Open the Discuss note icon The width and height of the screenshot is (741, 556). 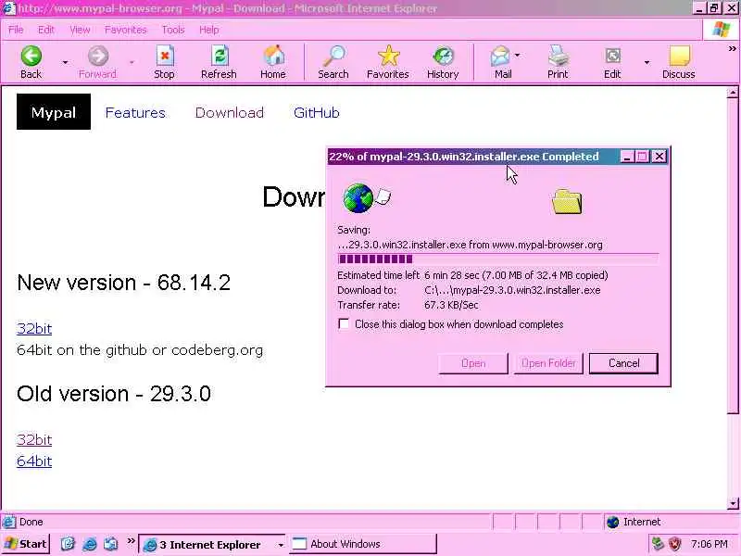680,56
